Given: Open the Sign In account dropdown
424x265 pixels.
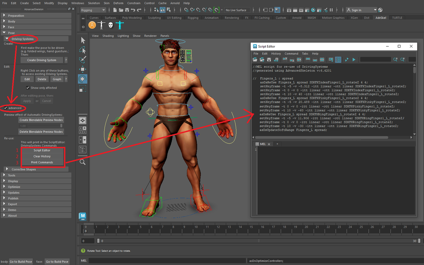Looking at the screenshot, I should tap(362, 10).
